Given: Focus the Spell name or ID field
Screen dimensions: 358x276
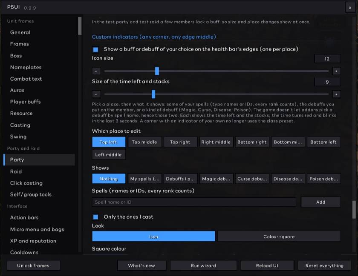Looking at the screenshot, I should tap(194, 202).
